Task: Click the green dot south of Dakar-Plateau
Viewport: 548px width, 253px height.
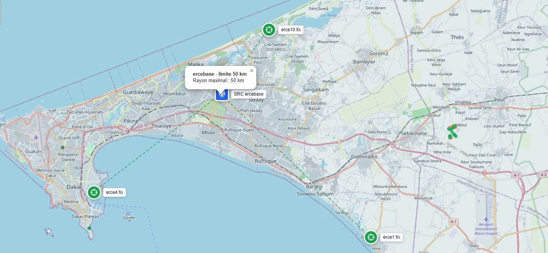Action: pyautogui.click(x=89, y=228)
